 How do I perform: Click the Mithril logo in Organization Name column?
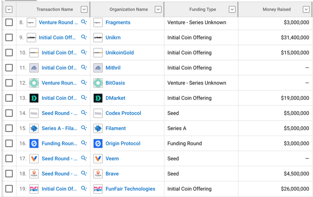[x=98, y=68]
